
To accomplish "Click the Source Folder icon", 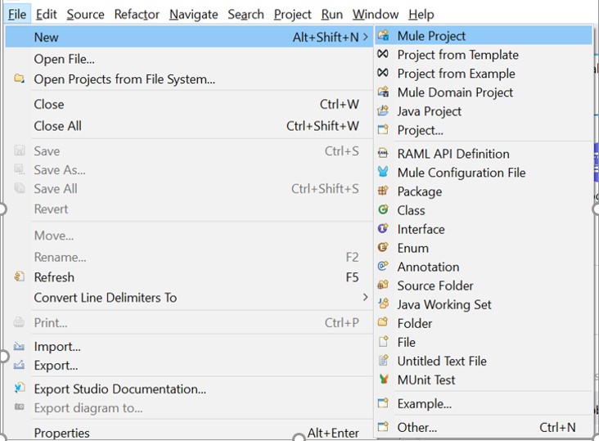I will (x=382, y=286).
